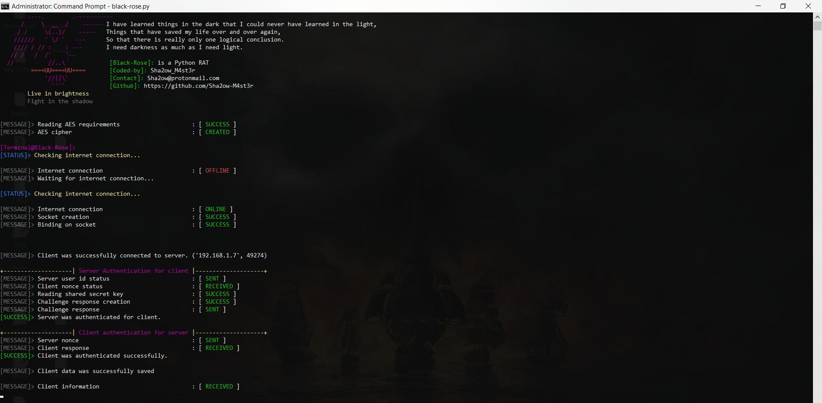Click the blinking cursor block at the bottom

click(2, 397)
